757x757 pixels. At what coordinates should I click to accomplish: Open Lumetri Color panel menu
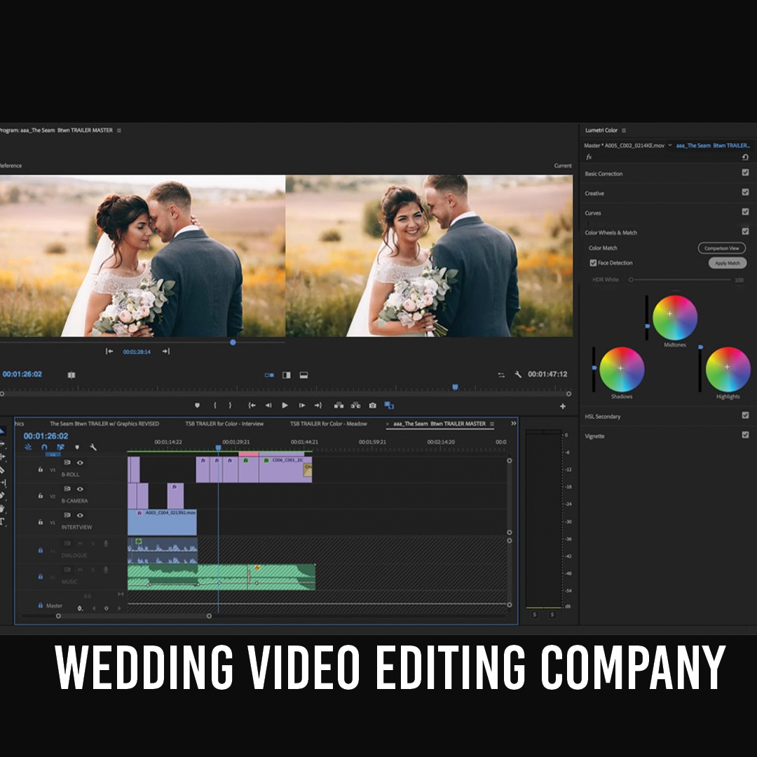(624, 130)
